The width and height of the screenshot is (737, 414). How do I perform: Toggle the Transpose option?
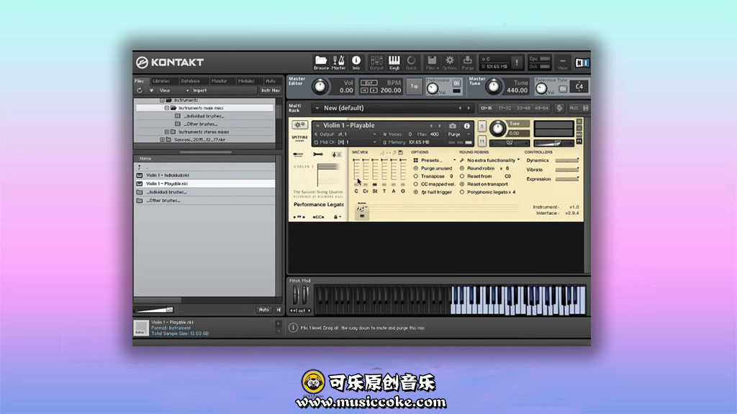pyautogui.click(x=415, y=177)
